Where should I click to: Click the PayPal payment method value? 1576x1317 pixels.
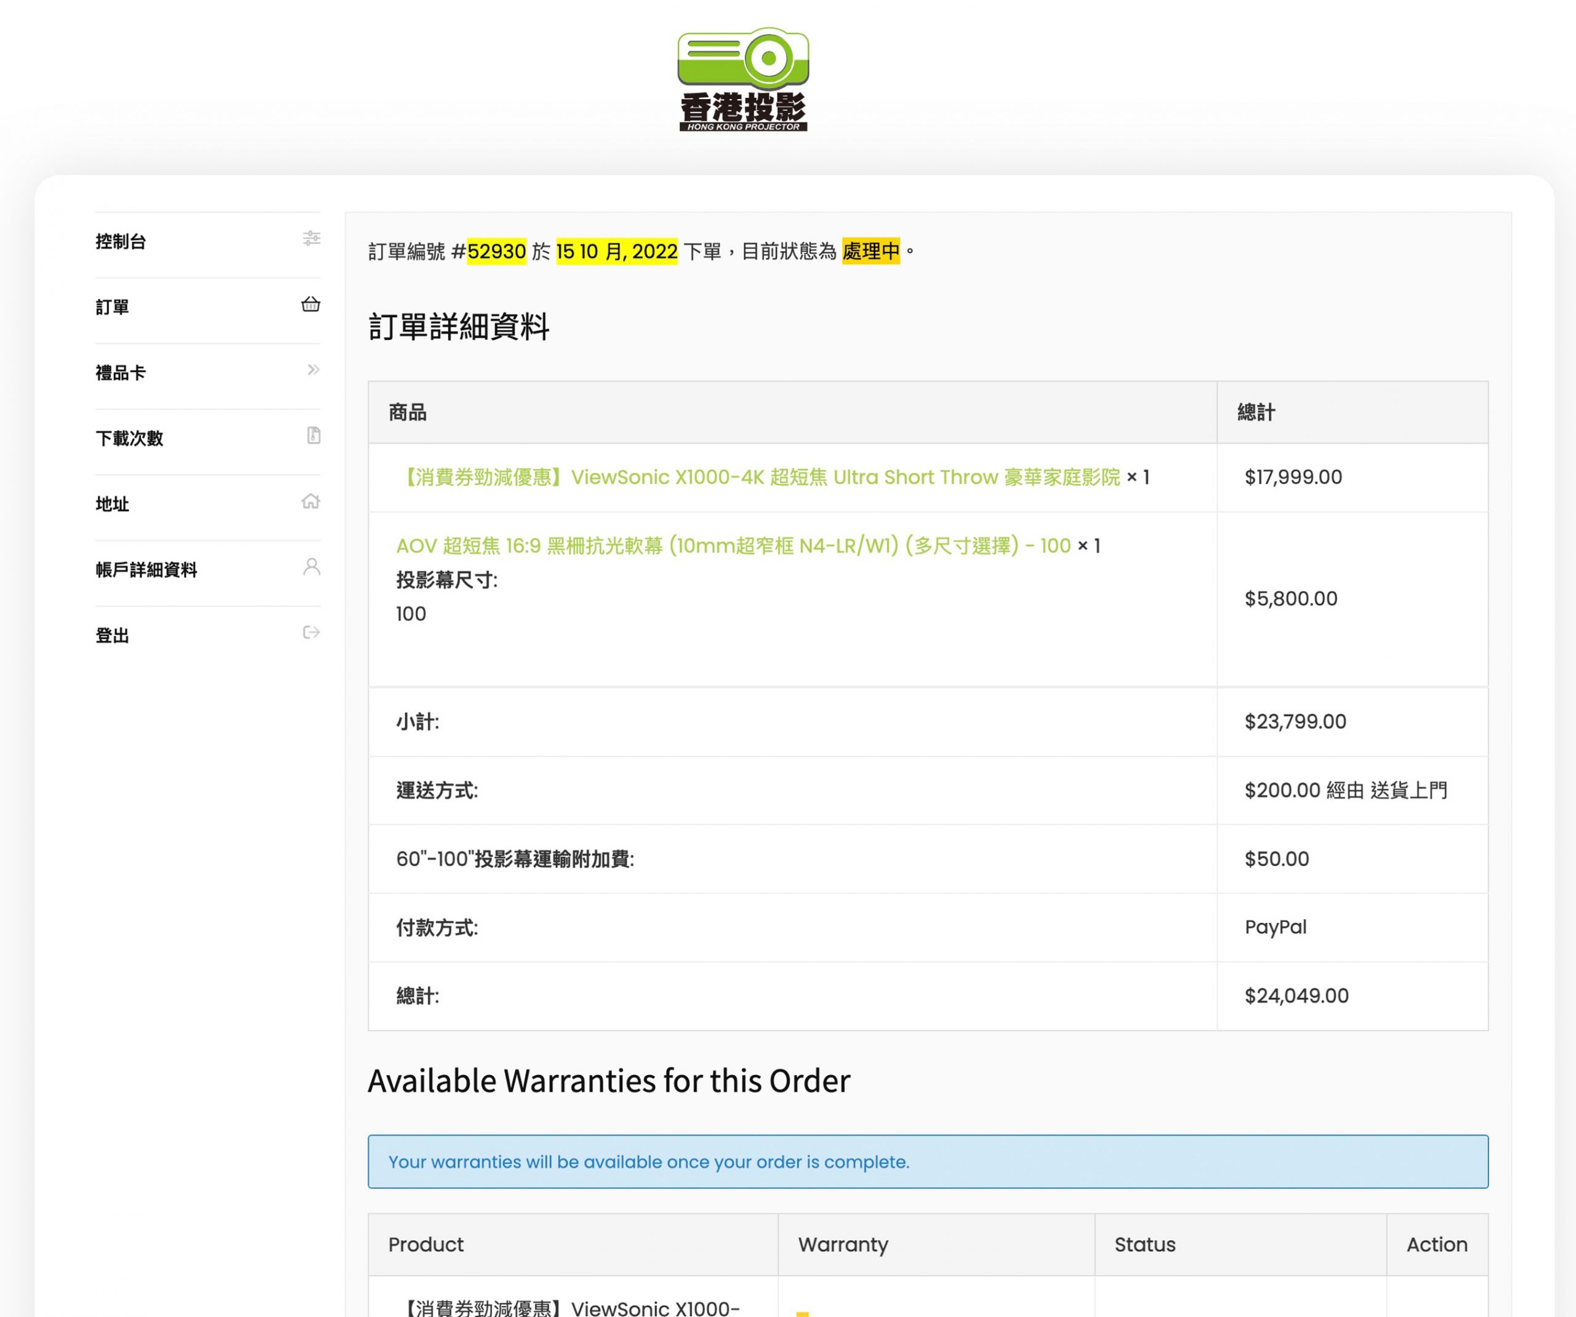click(x=1276, y=927)
